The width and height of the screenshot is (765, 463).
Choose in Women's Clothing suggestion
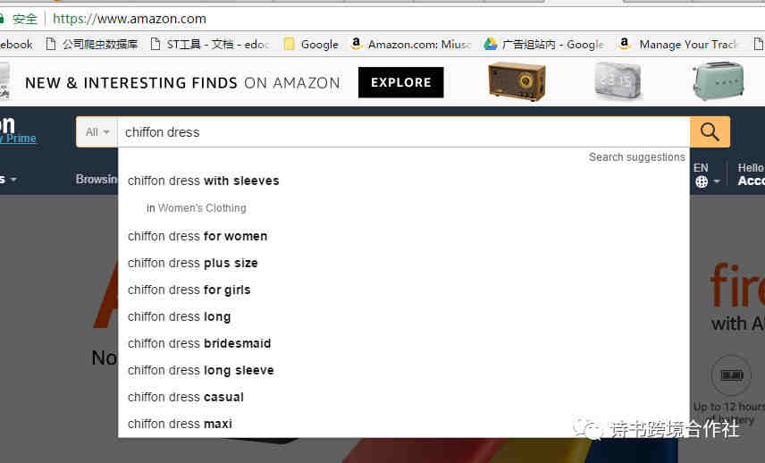(x=196, y=208)
